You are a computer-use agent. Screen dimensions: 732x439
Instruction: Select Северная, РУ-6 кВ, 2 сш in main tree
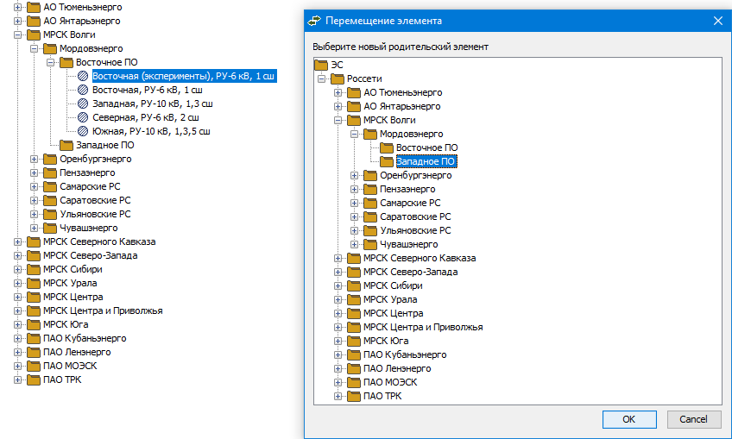(146, 117)
